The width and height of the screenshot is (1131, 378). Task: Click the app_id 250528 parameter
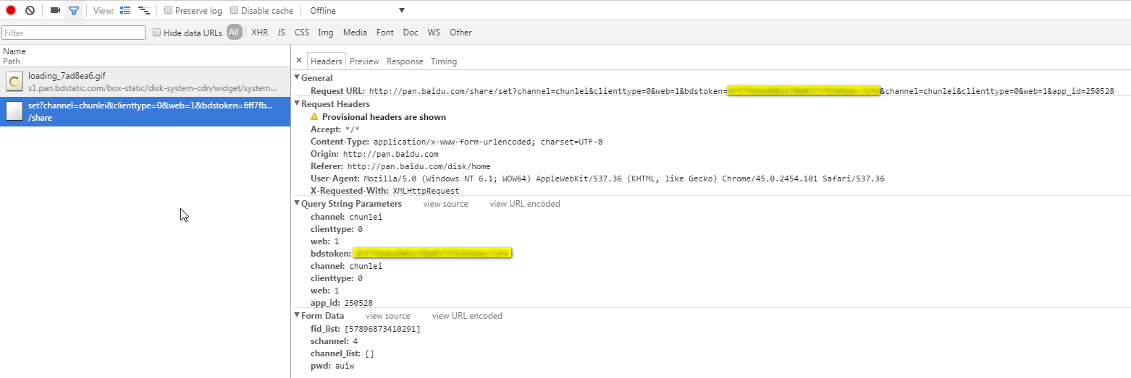click(342, 303)
